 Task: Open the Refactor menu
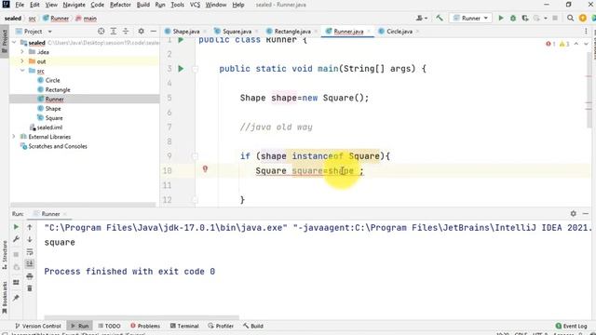[120, 5]
